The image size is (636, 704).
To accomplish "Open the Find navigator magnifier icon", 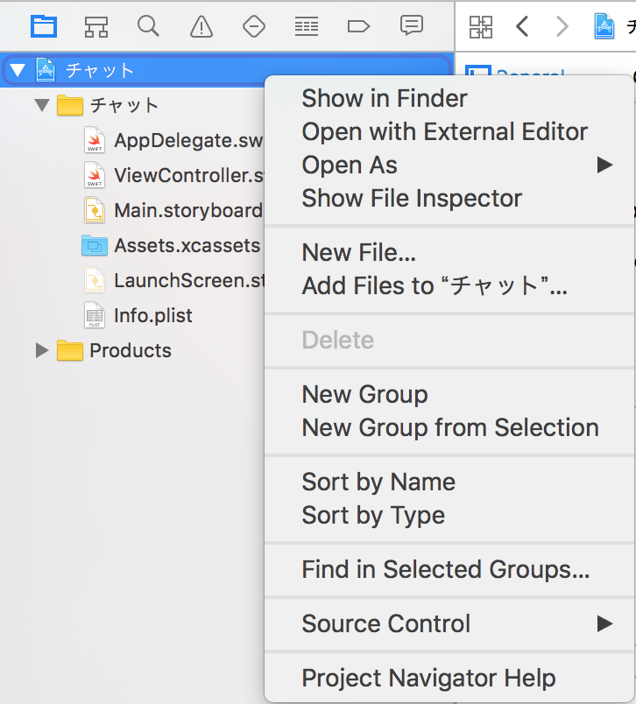I will pos(149,26).
